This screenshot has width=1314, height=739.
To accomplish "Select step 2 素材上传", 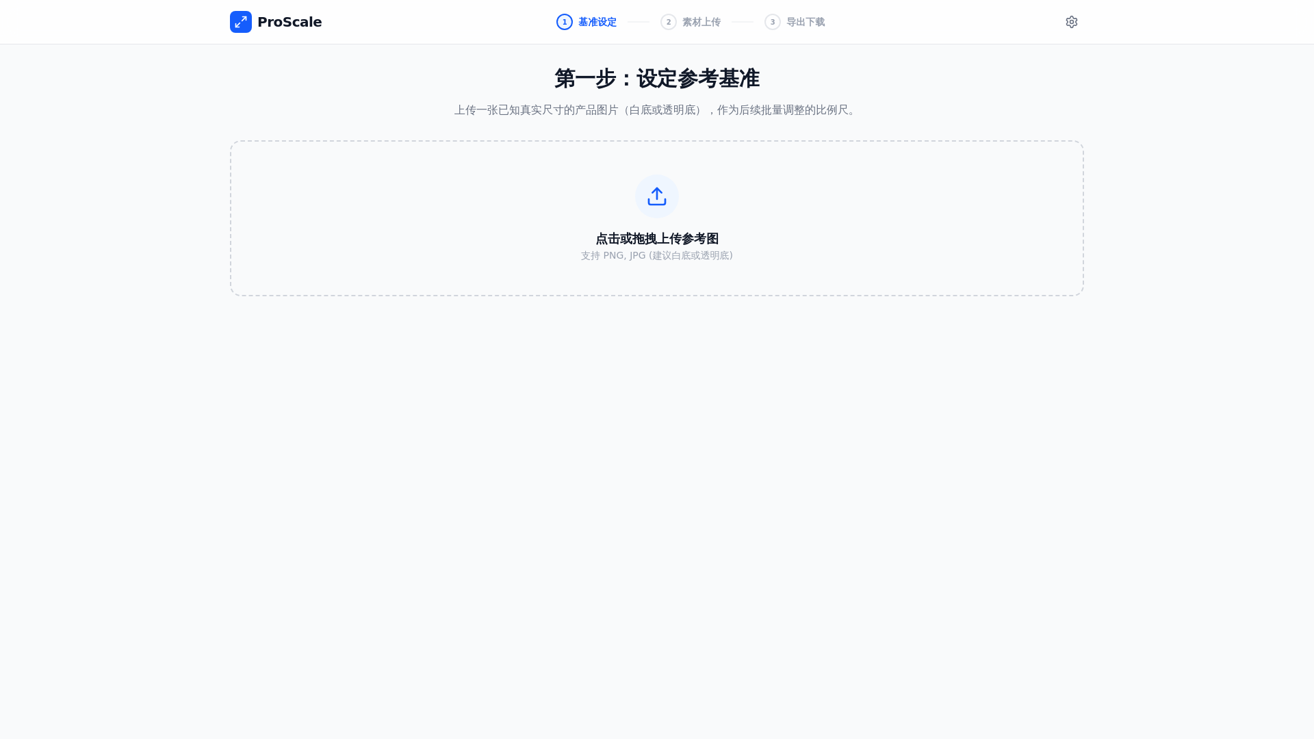I will (691, 22).
